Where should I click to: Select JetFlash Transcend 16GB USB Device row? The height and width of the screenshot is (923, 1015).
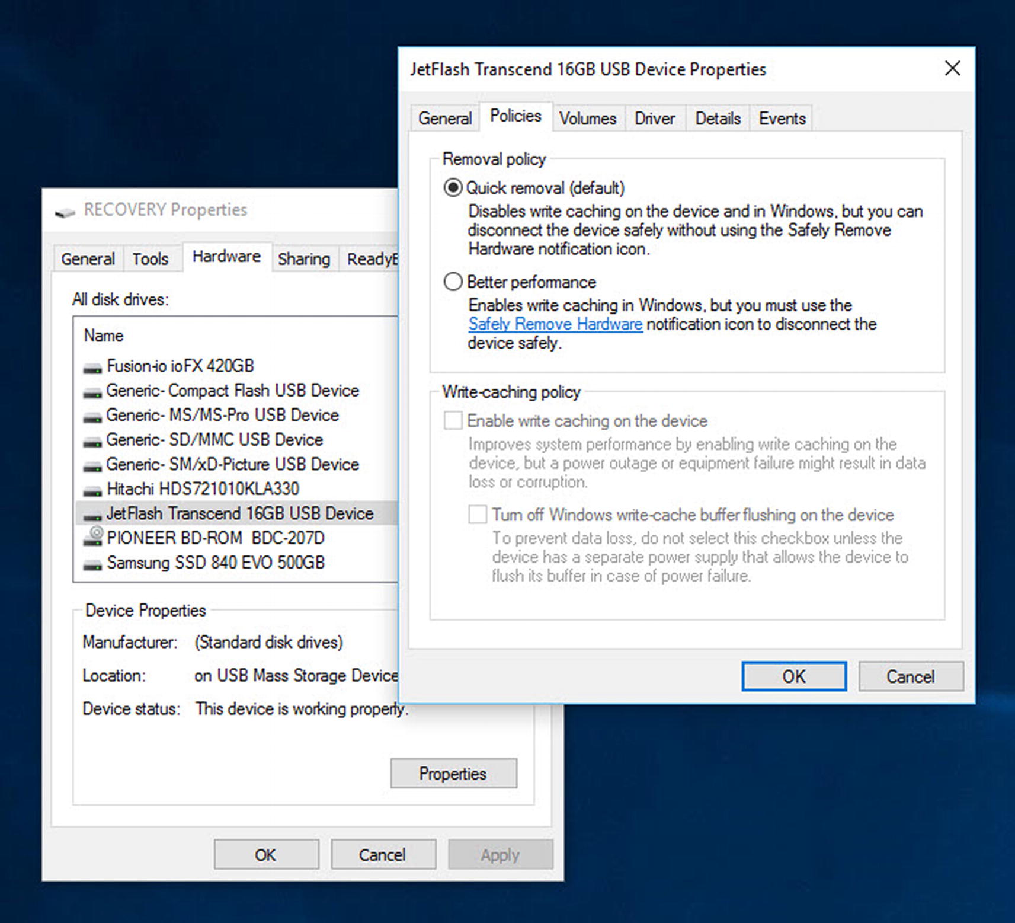pos(237,513)
